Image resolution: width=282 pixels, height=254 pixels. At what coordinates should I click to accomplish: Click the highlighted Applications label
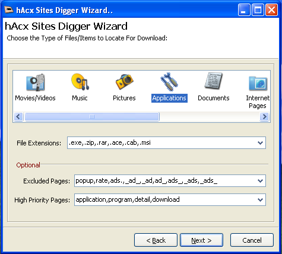169,98
